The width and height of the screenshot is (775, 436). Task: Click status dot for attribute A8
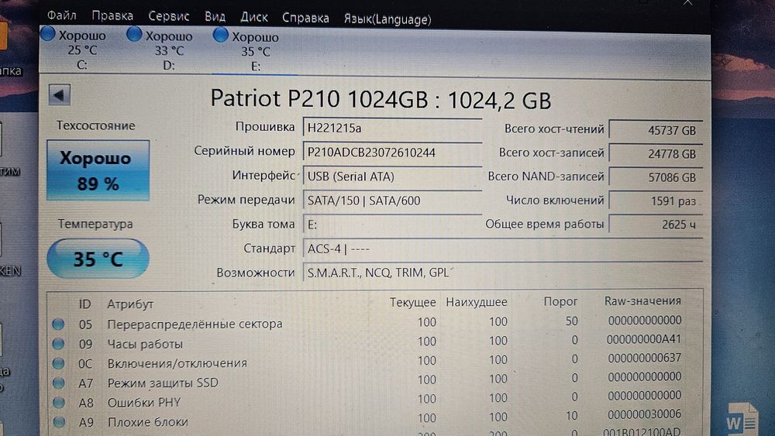point(58,403)
